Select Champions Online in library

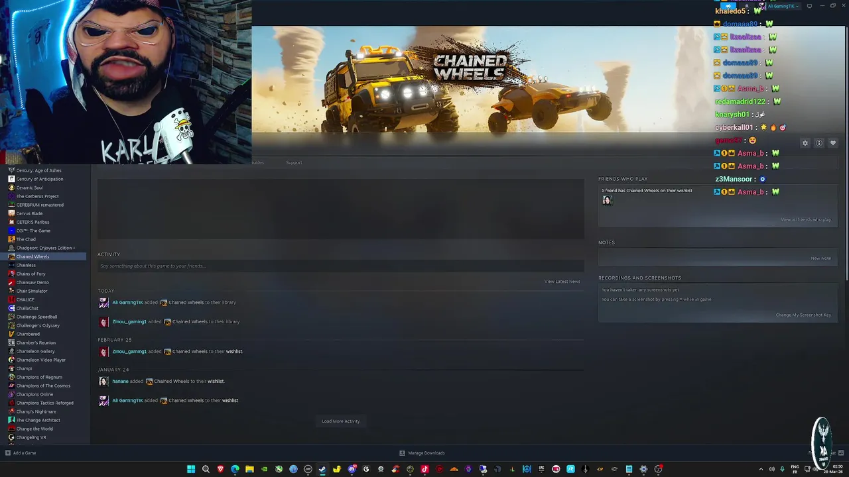[x=44, y=394]
